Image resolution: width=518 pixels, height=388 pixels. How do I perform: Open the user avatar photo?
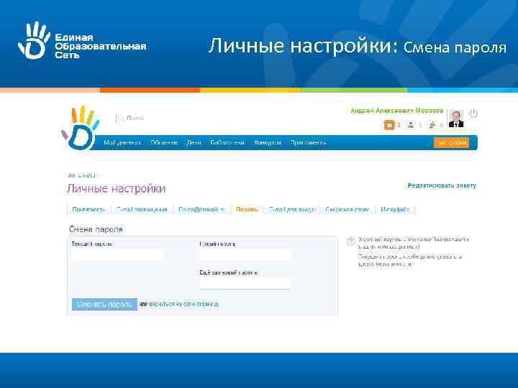point(456,119)
